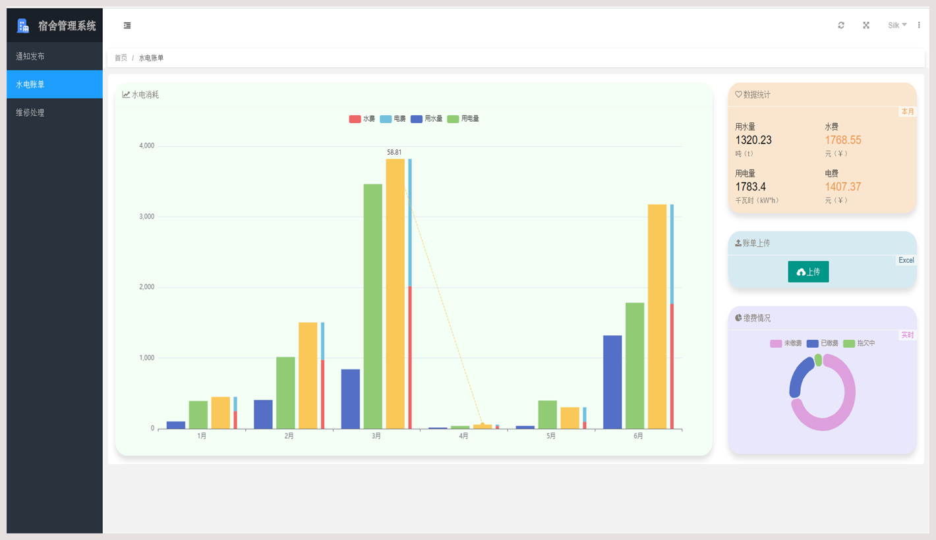Open 通知发布 in the sidebar
The width and height of the screenshot is (936, 540).
click(x=55, y=57)
